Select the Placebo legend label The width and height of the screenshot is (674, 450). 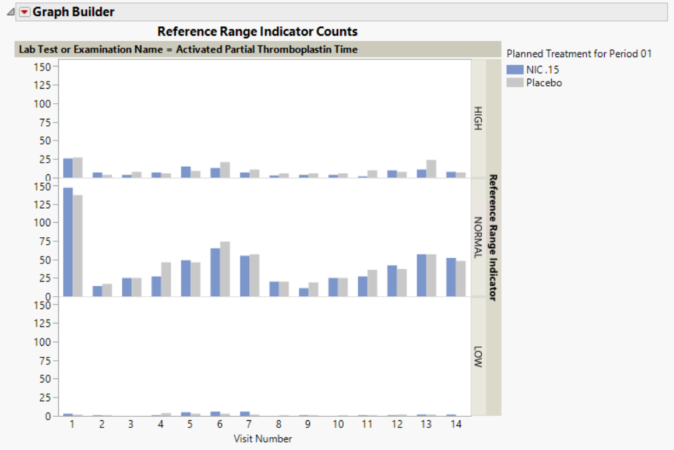(x=544, y=83)
